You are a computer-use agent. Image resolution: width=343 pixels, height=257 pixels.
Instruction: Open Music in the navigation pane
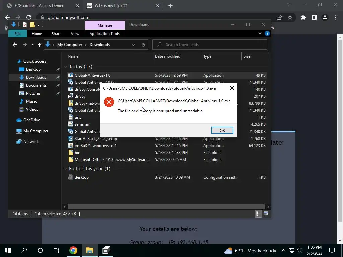pos(31,101)
